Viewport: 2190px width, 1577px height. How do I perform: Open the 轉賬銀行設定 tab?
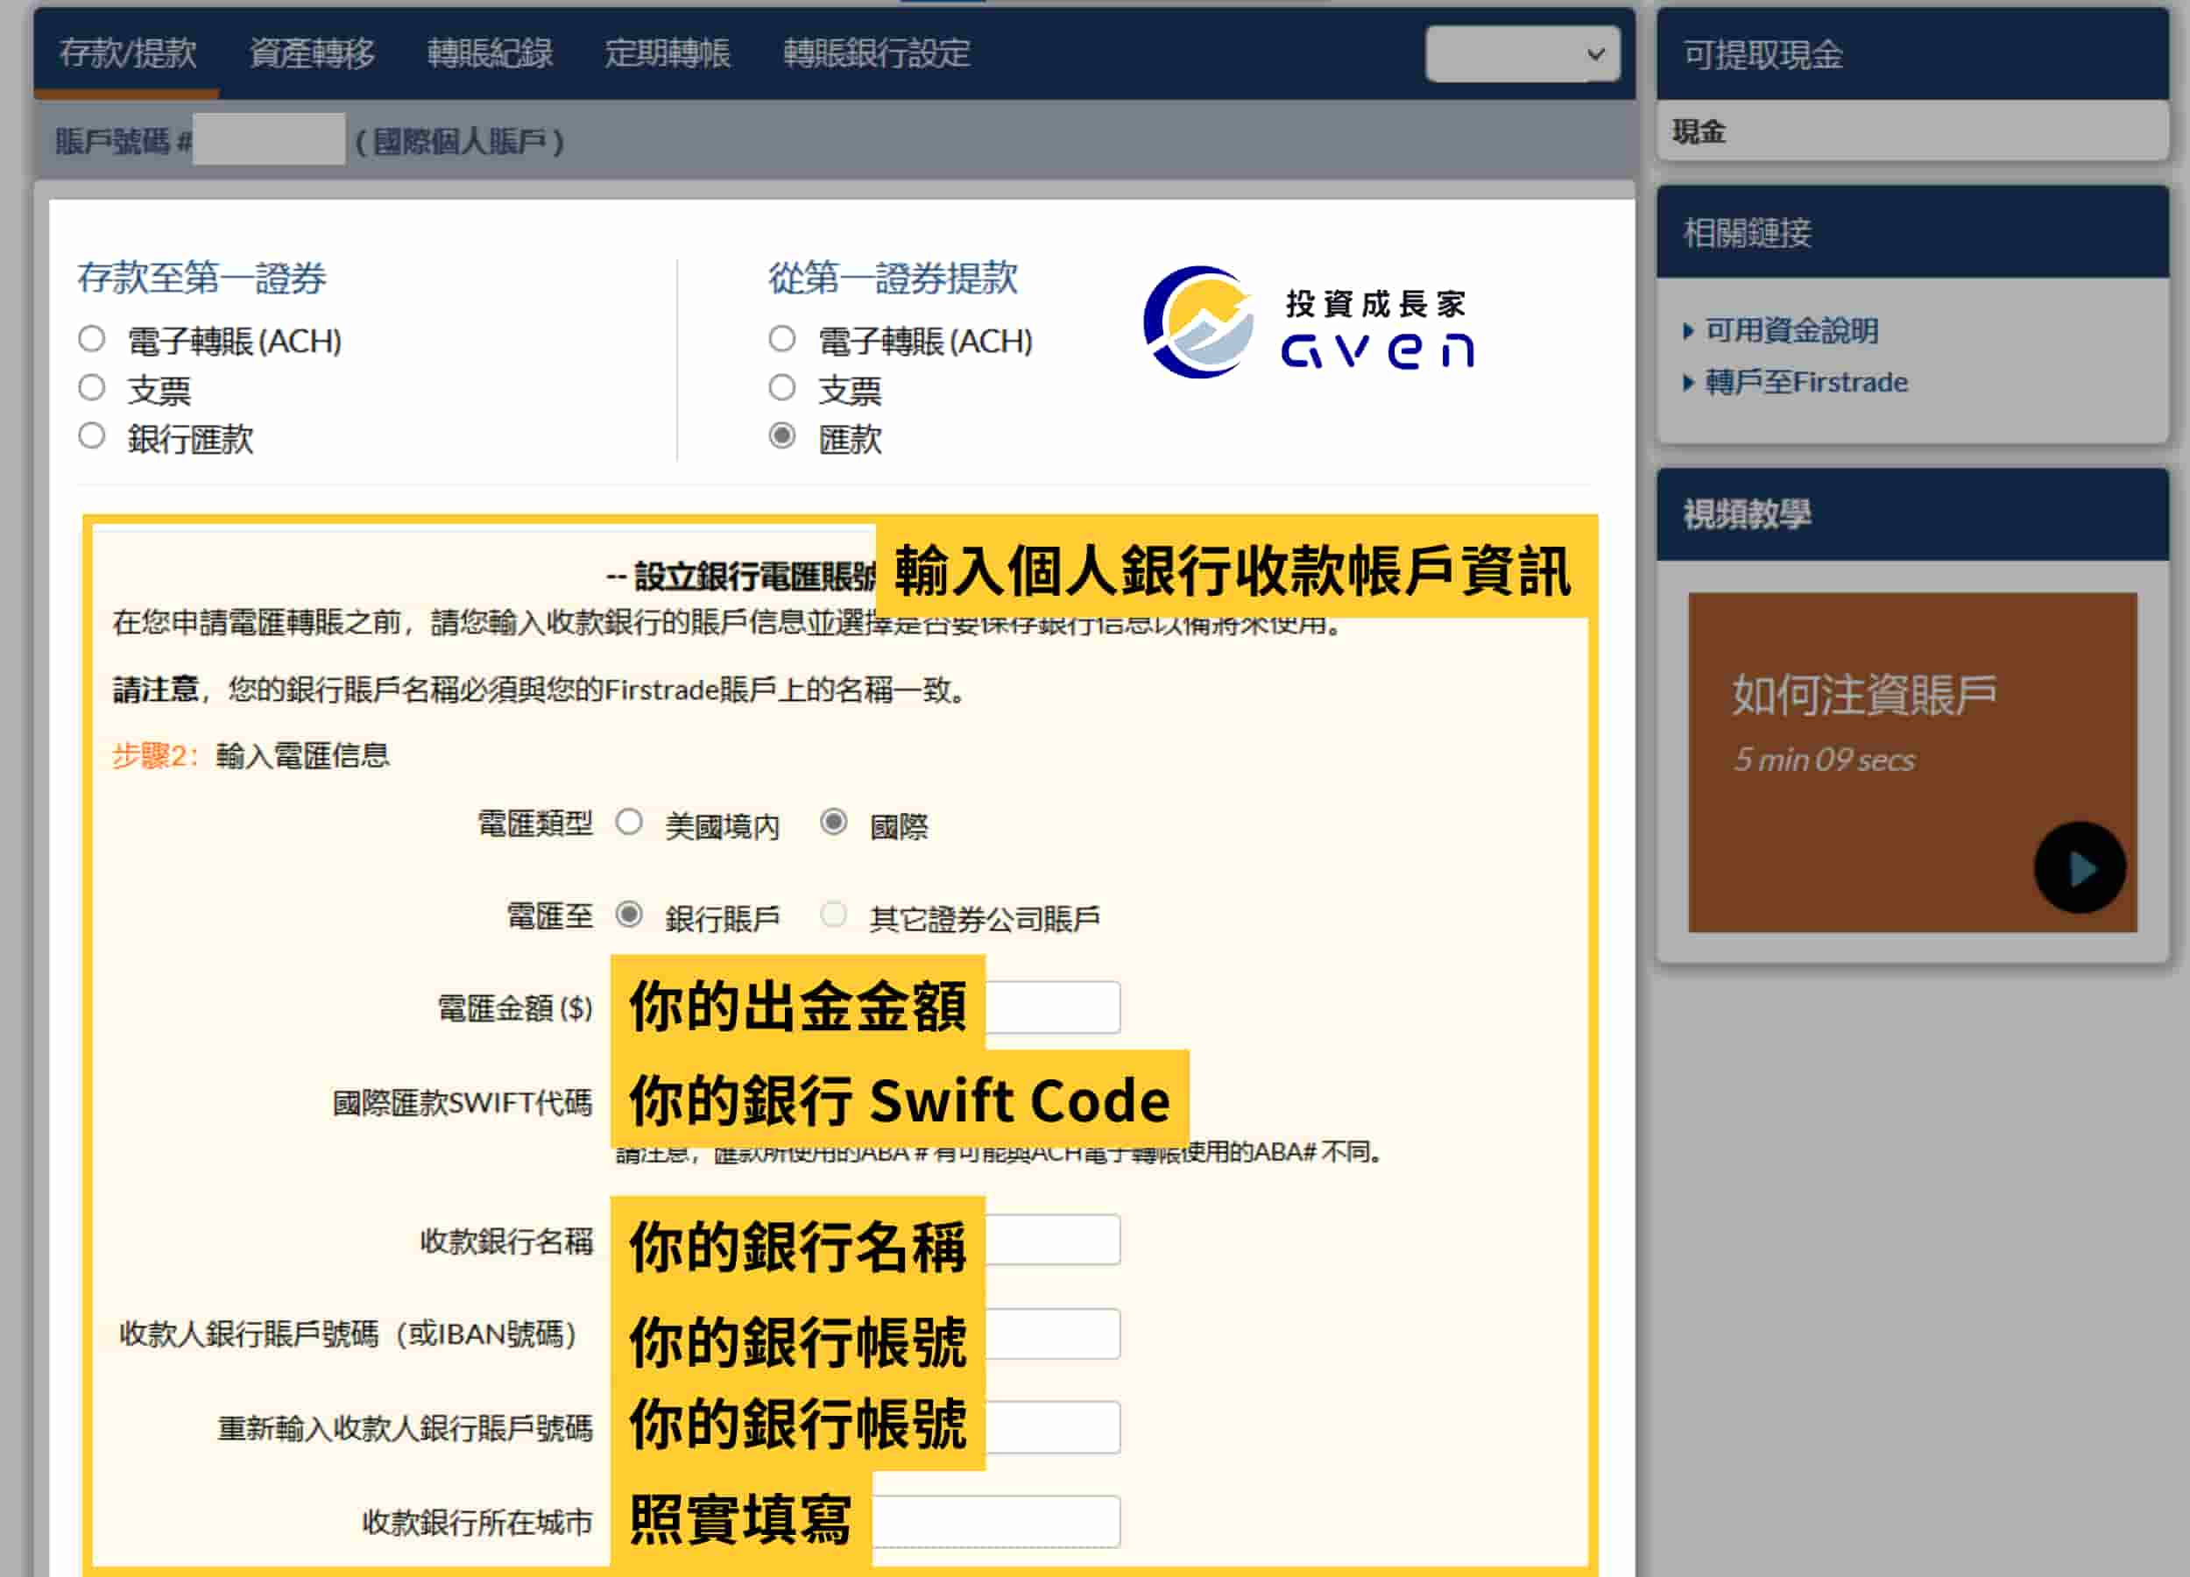(x=877, y=53)
